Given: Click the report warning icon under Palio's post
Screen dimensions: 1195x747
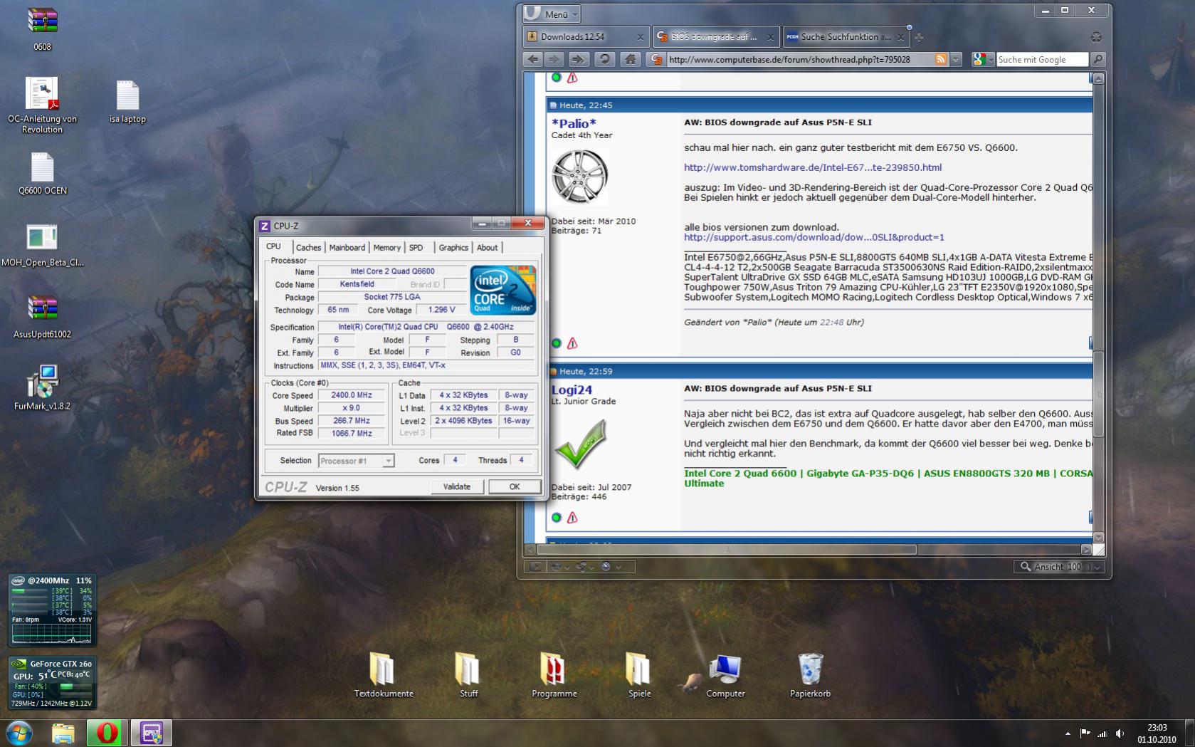Looking at the screenshot, I should [x=572, y=343].
